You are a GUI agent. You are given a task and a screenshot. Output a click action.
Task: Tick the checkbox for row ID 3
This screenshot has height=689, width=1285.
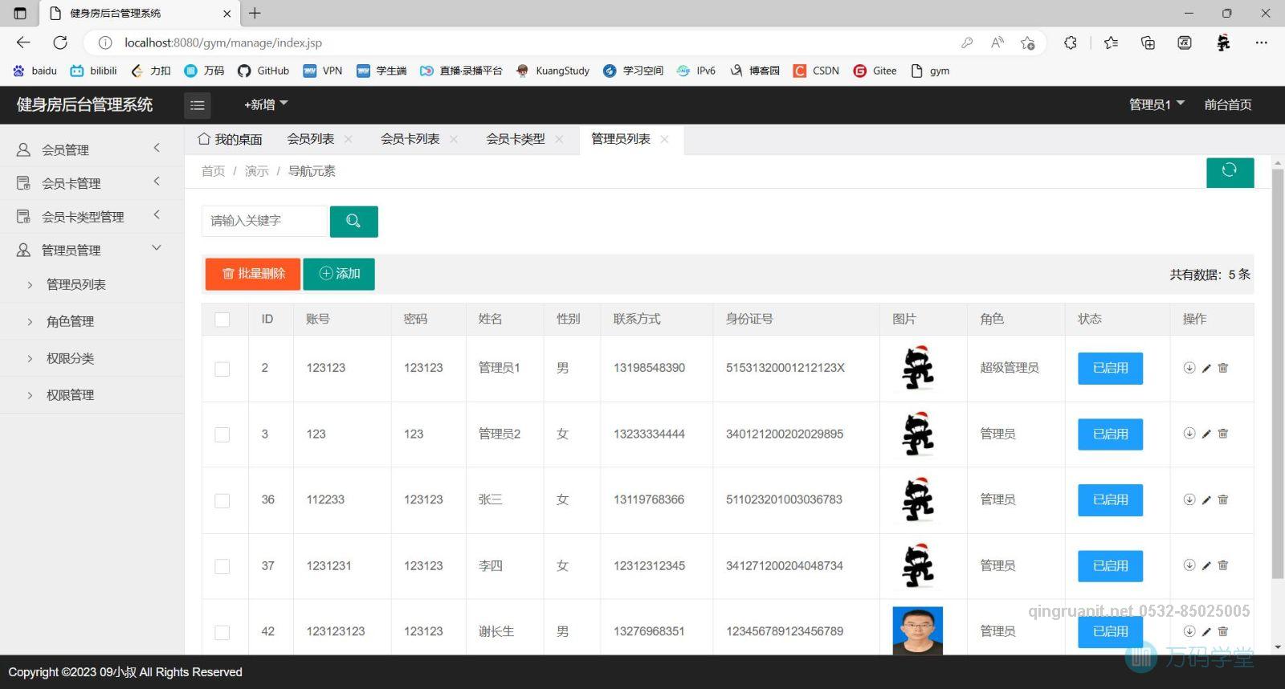point(222,434)
